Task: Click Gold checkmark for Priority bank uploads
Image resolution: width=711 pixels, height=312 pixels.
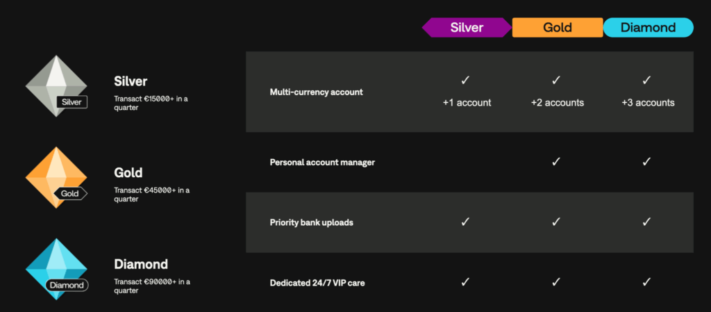Action: (x=556, y=222)
